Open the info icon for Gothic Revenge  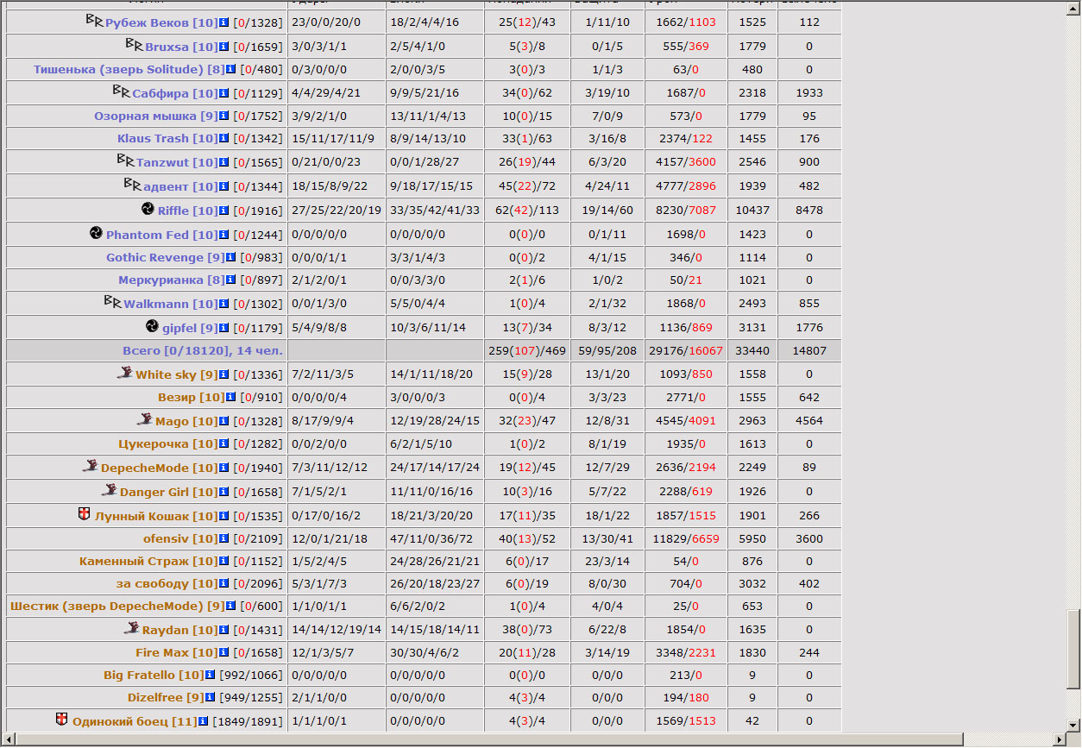pyautogui.click(x=231, y=258)
